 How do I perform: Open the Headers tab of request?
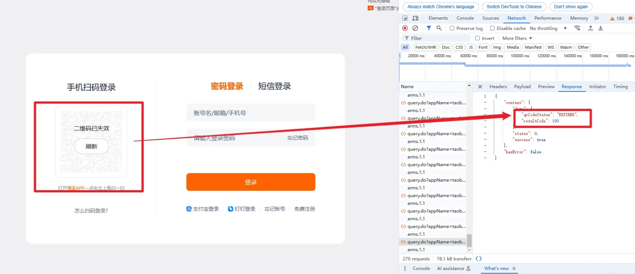(498, 87)
